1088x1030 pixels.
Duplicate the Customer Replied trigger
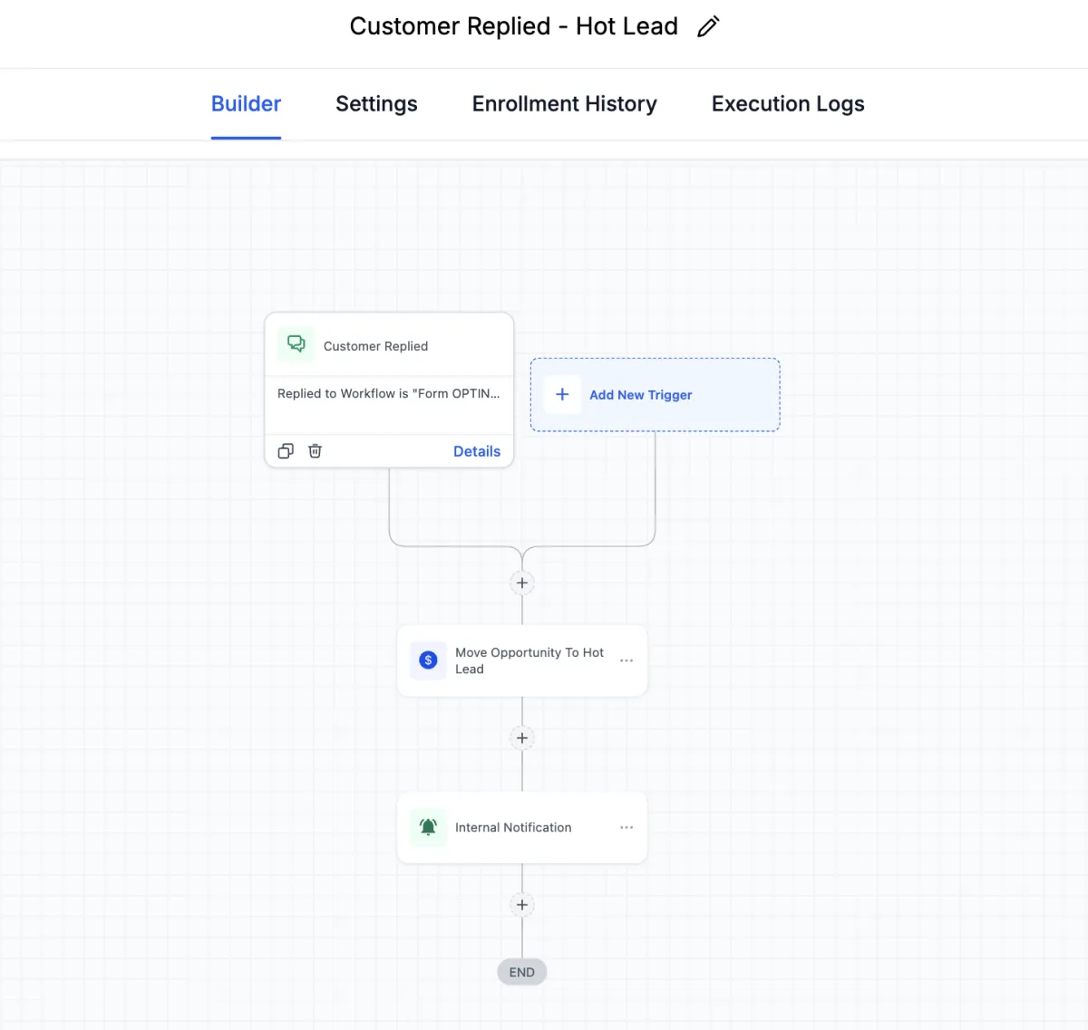click(x=286, y=451)
